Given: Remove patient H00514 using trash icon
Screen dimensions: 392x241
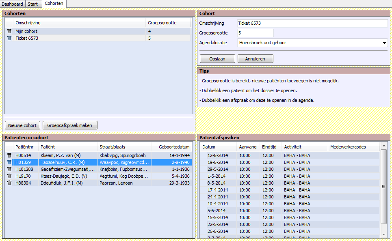Looking at the screenshot, I should tap(9, 155).
